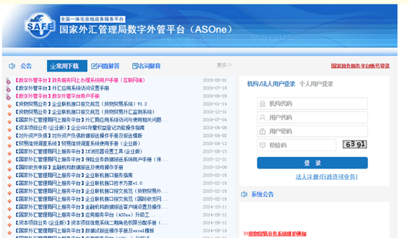Image resolution: width=409 pixels, height=238 pixels.
Task: Open 货物贸易业务系统维护通知 announcement link
Action: pyautogui.click(x=275, y=234)
